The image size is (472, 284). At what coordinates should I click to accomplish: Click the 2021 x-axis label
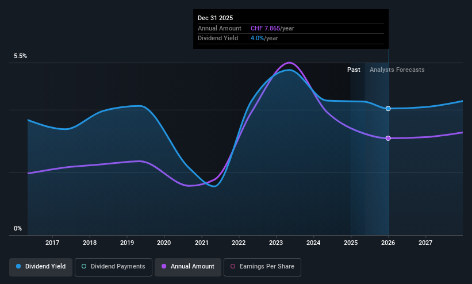coord(201,243)
